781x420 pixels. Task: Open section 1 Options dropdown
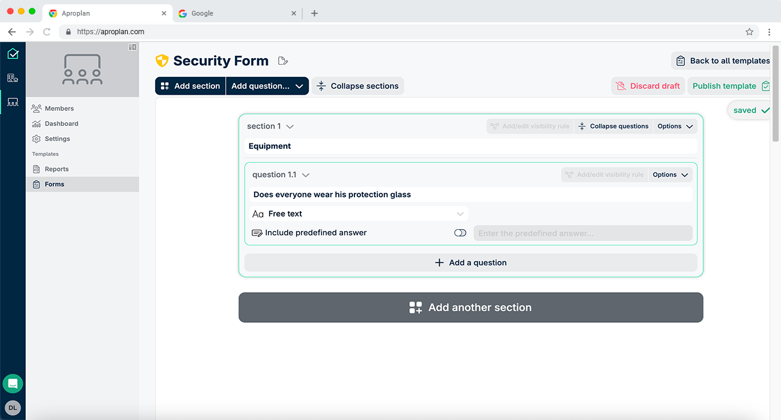[x=675, y=126]
